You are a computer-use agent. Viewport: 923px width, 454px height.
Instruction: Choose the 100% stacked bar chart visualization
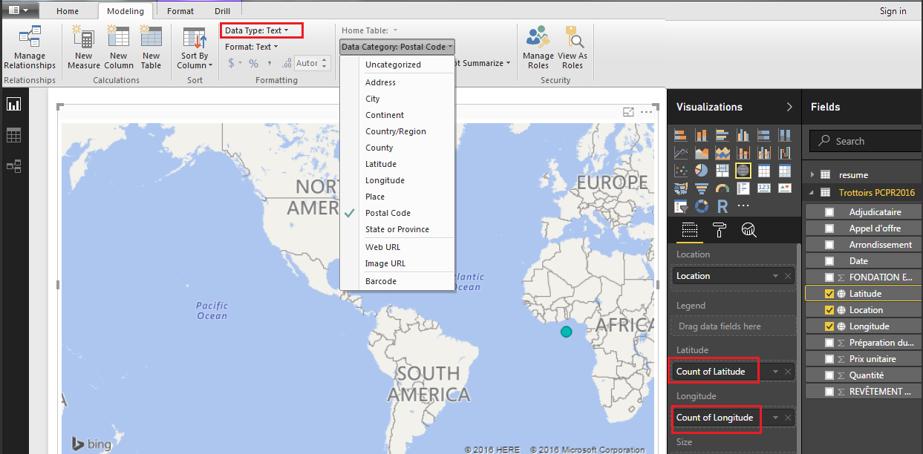click(x=763, y=135)
